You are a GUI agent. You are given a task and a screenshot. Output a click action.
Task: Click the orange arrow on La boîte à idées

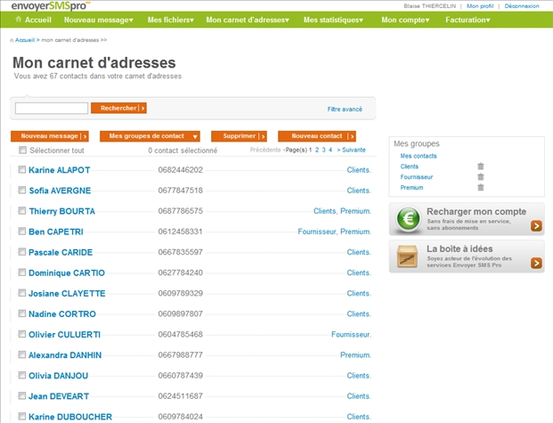536,263
